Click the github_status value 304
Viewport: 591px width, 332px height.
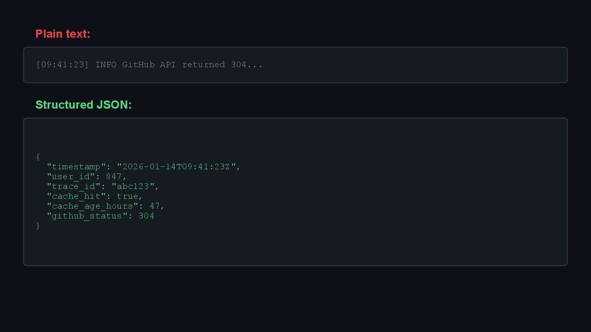[x=147, y=216]
